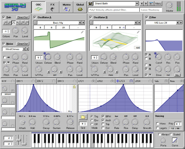Image resolution: width=185 pixels, height=149 pixels.
Task: Select next noise sample after WindChimes
Action: point(28,49)
